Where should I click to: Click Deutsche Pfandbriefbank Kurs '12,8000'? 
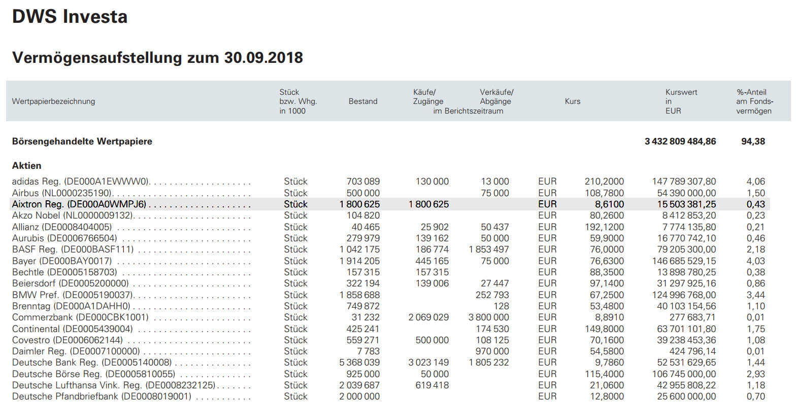607,396
